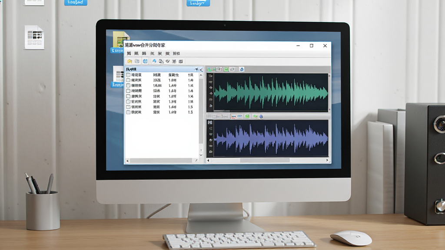Collapse the file list panel with the header chevron
This screenshot has height=250, width=445.
point(202,70)
